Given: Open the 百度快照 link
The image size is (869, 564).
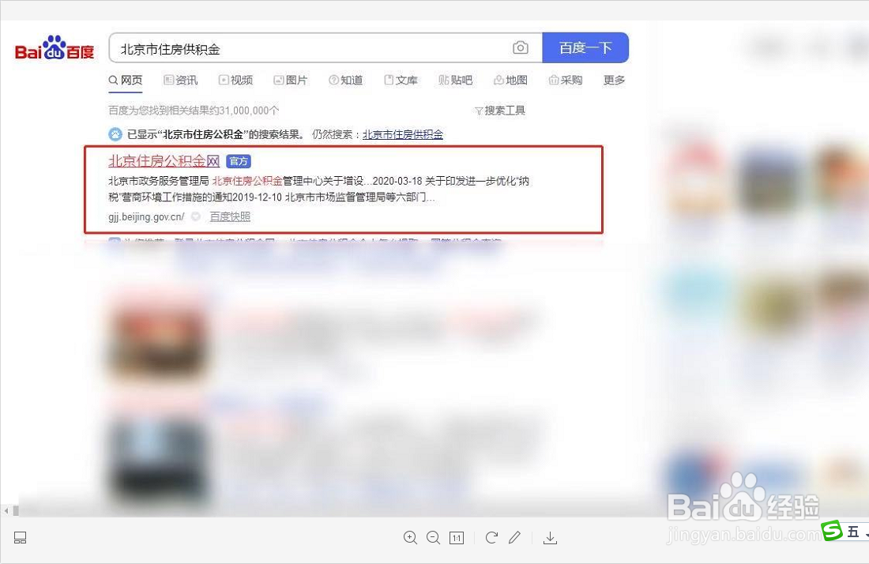Looking at the screenshot, I should [x=230, y=216].
